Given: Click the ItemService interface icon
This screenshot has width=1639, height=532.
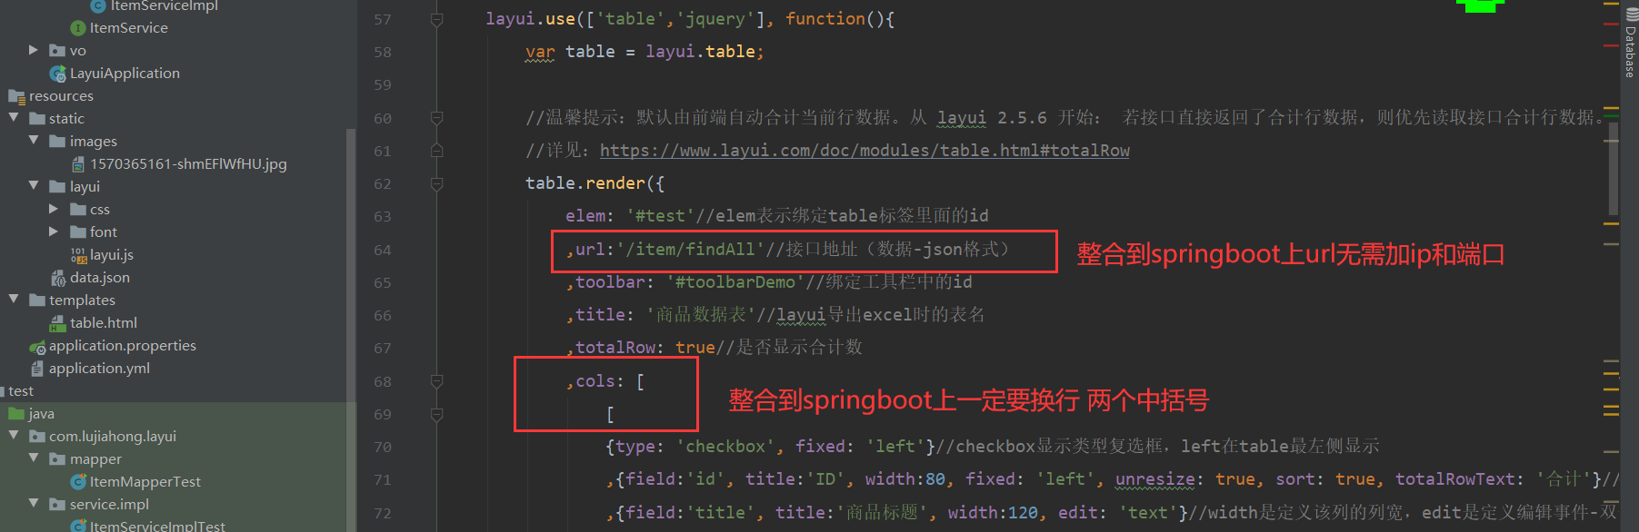Looking at the screenshot, I should (78, 28).
